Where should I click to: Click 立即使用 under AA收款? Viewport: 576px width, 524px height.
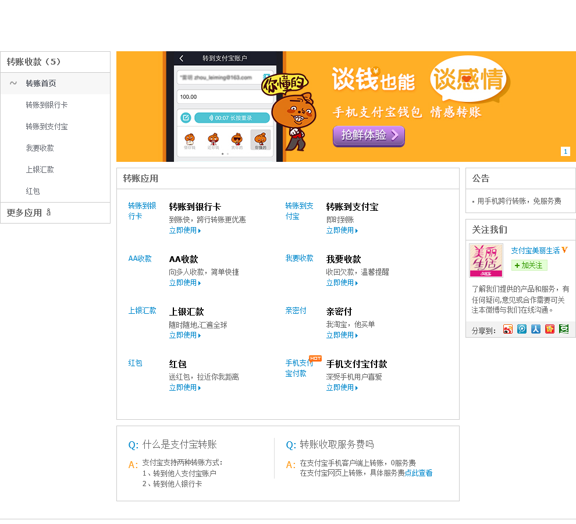(x=185, y=283)
